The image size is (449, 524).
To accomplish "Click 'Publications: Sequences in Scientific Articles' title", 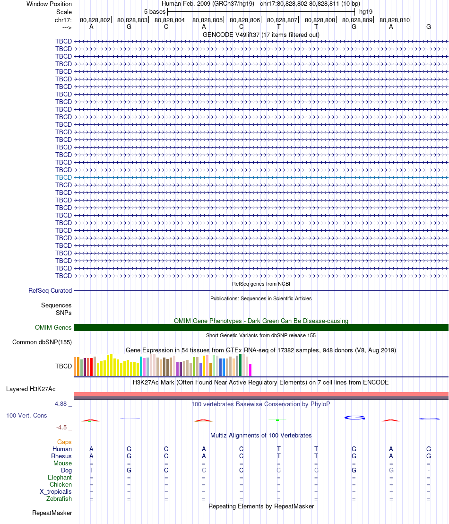I will pyautogui.click(x=261, y=298).
